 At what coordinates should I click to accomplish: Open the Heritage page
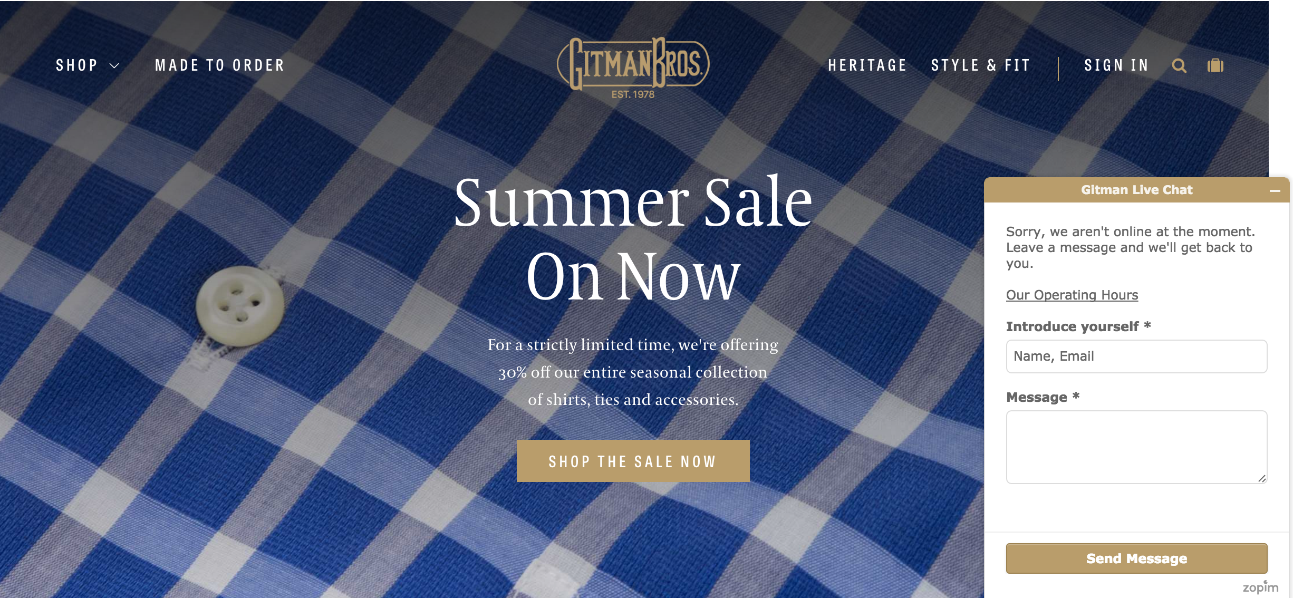pyautogui.click(x=867, y=65)
